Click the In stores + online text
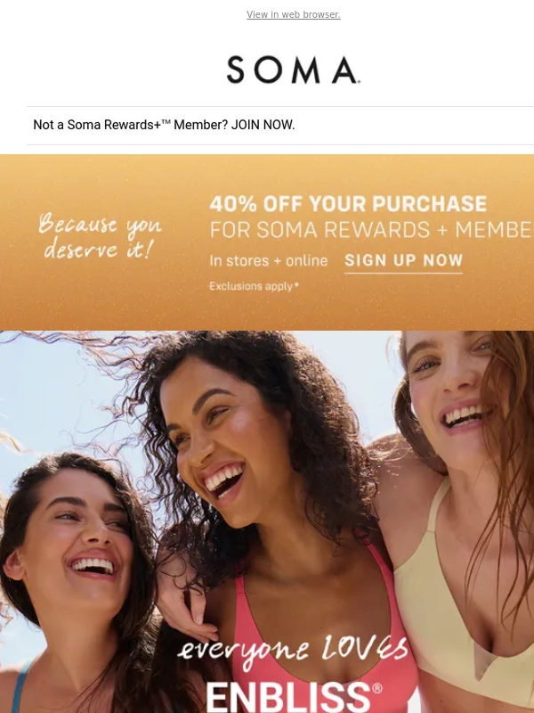534x713 pixels. (x=269, y=260)
